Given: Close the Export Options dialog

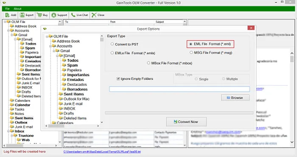Looking at the screenshot, I should (x=251, y=28).
